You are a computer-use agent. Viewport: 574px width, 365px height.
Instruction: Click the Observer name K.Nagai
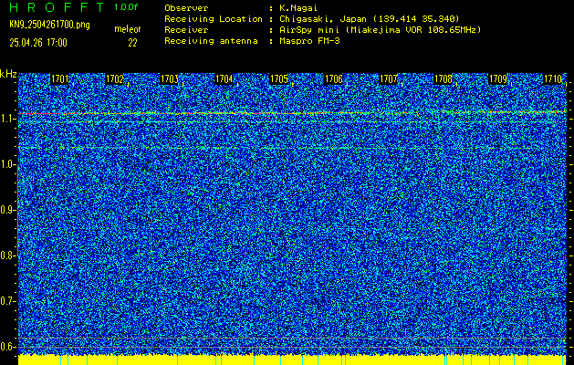(298, 8)
